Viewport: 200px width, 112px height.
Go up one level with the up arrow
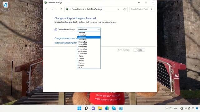[61, 9]
